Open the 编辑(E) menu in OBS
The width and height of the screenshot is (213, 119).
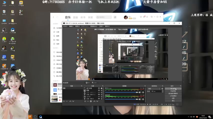(x=71, y=26)
